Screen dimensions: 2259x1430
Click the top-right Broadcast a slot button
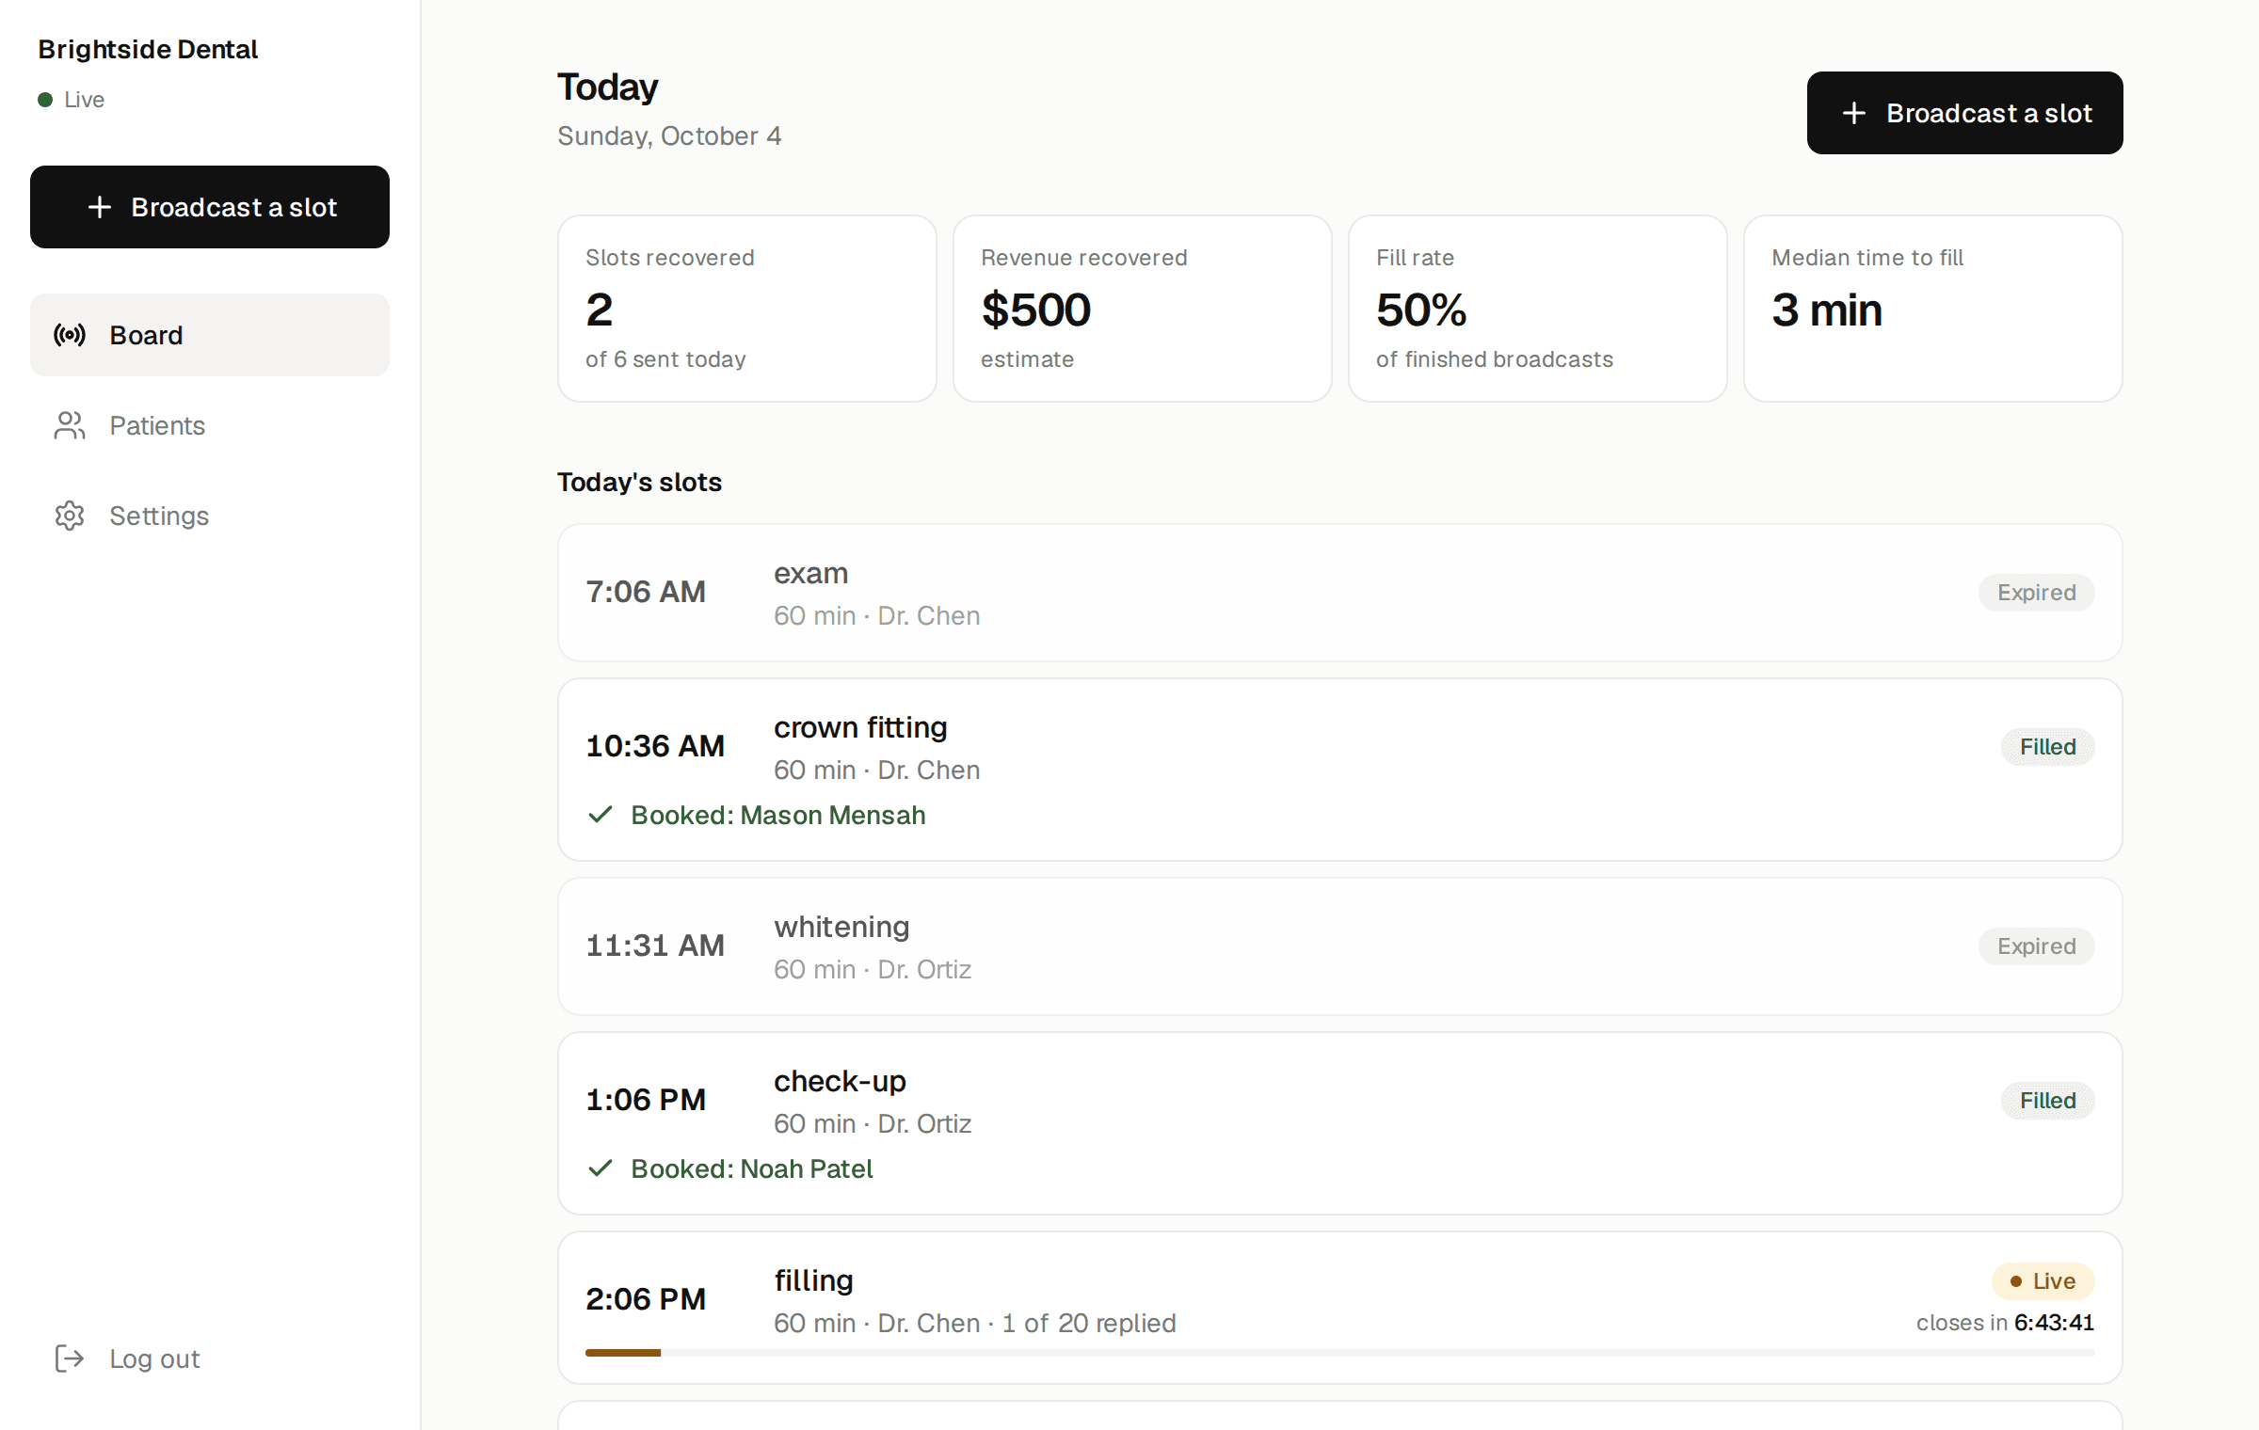click(x=1964, y=113)
